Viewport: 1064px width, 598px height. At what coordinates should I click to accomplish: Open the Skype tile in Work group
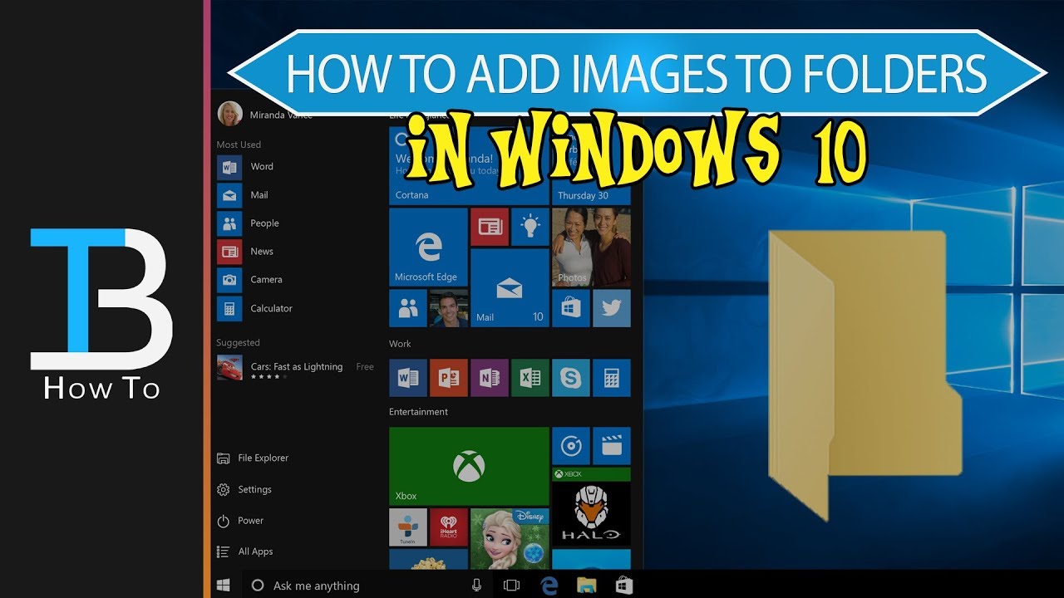pos(571,378)
